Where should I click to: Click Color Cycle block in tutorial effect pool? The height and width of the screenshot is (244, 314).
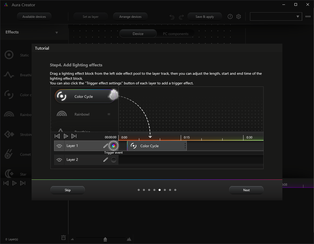85,96
